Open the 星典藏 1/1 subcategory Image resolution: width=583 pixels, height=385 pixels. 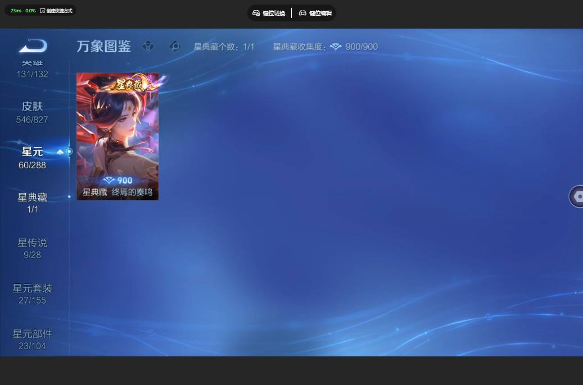click(x=33, y=203)
